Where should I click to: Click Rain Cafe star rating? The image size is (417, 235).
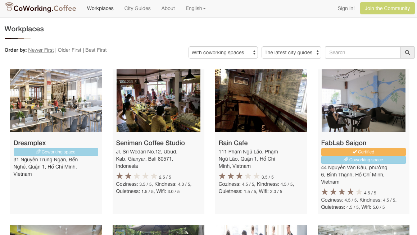click(239, 176)
